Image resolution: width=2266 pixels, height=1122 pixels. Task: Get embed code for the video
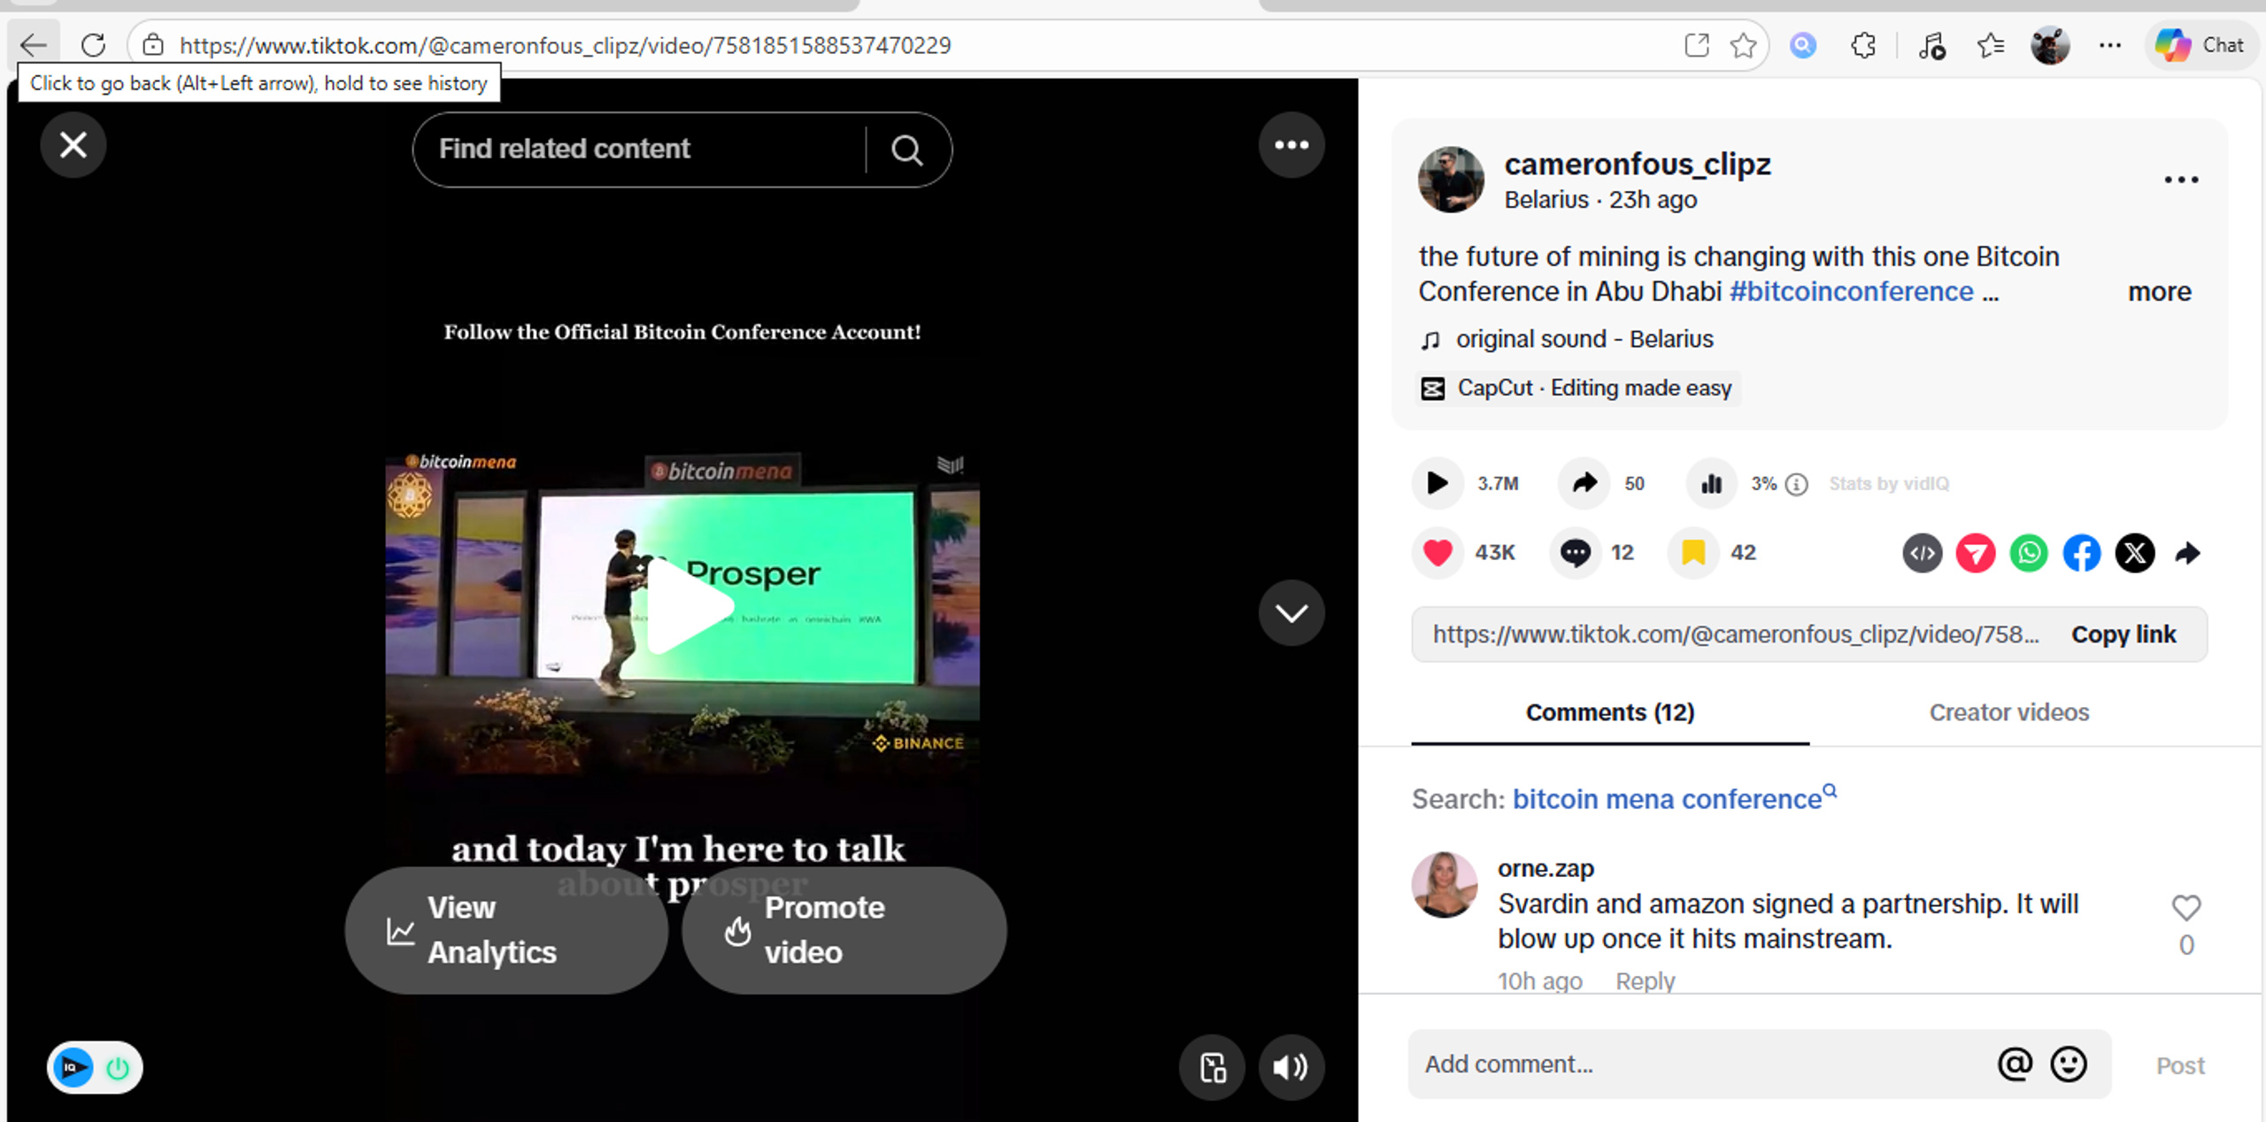pyautogui.click(x=1923, y=553)
